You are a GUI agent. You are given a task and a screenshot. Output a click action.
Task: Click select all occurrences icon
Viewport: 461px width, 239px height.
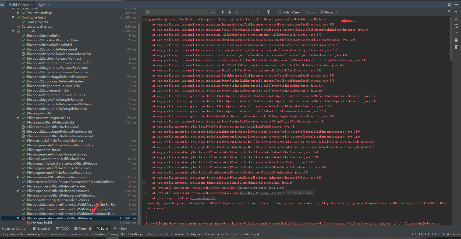[260, 12]
